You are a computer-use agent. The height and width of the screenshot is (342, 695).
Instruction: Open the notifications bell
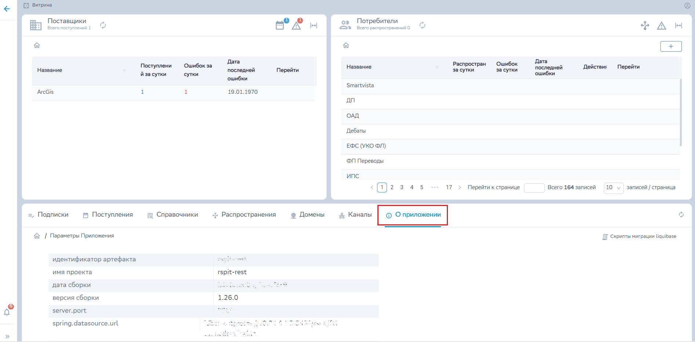pyautogui.click(x=7, y=312)
